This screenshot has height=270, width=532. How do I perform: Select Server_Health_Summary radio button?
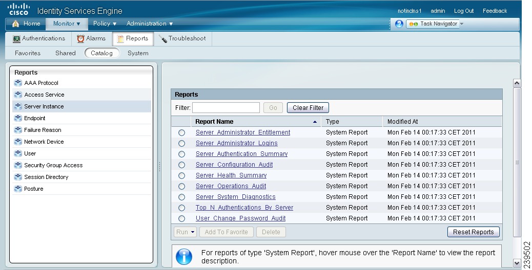[182, 175]
